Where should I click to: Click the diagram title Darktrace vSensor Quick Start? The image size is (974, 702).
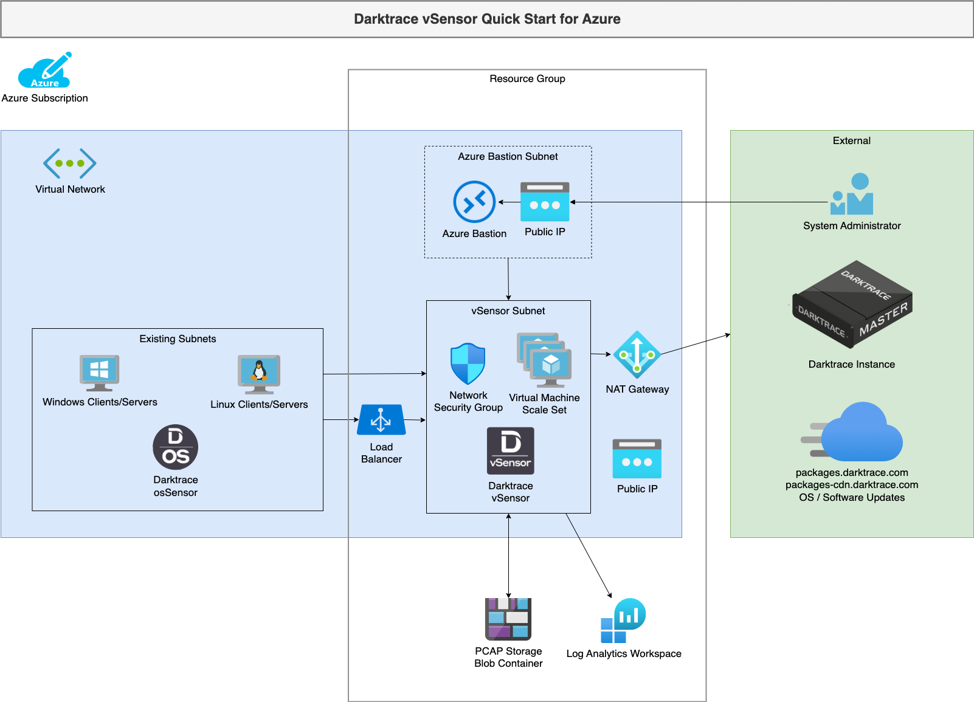487,19
